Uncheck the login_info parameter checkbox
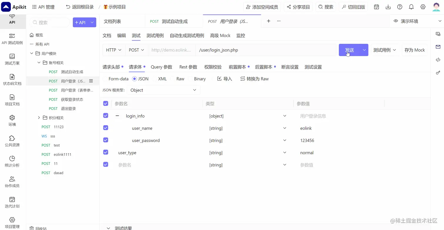This screenshot has width=444, height=230. tap(106, 116)
